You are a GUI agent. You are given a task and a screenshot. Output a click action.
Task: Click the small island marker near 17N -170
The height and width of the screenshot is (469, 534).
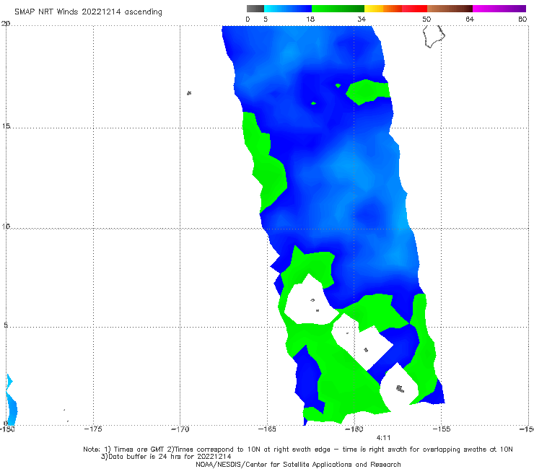(x=189, y=93)
